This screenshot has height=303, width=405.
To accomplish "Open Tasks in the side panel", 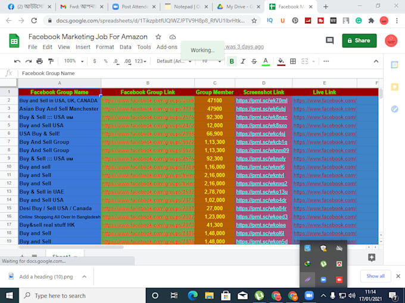I will click(394, 109).
